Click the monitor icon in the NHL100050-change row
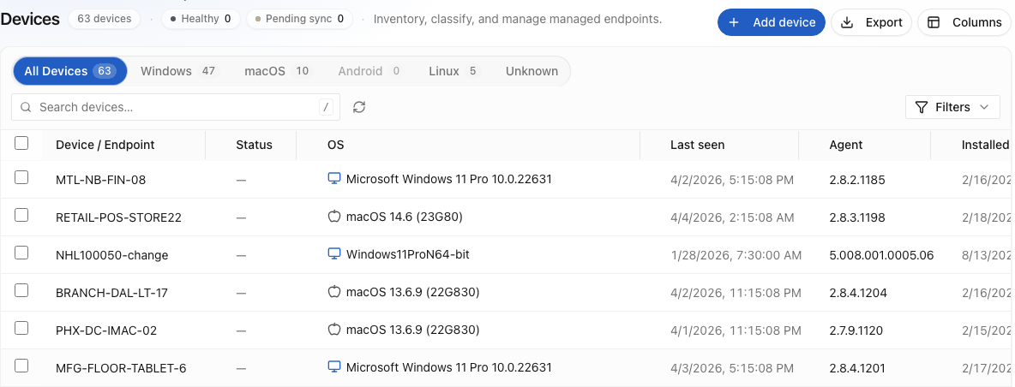The height and width of the screenshot is (387, 1015). pos(334,254)
